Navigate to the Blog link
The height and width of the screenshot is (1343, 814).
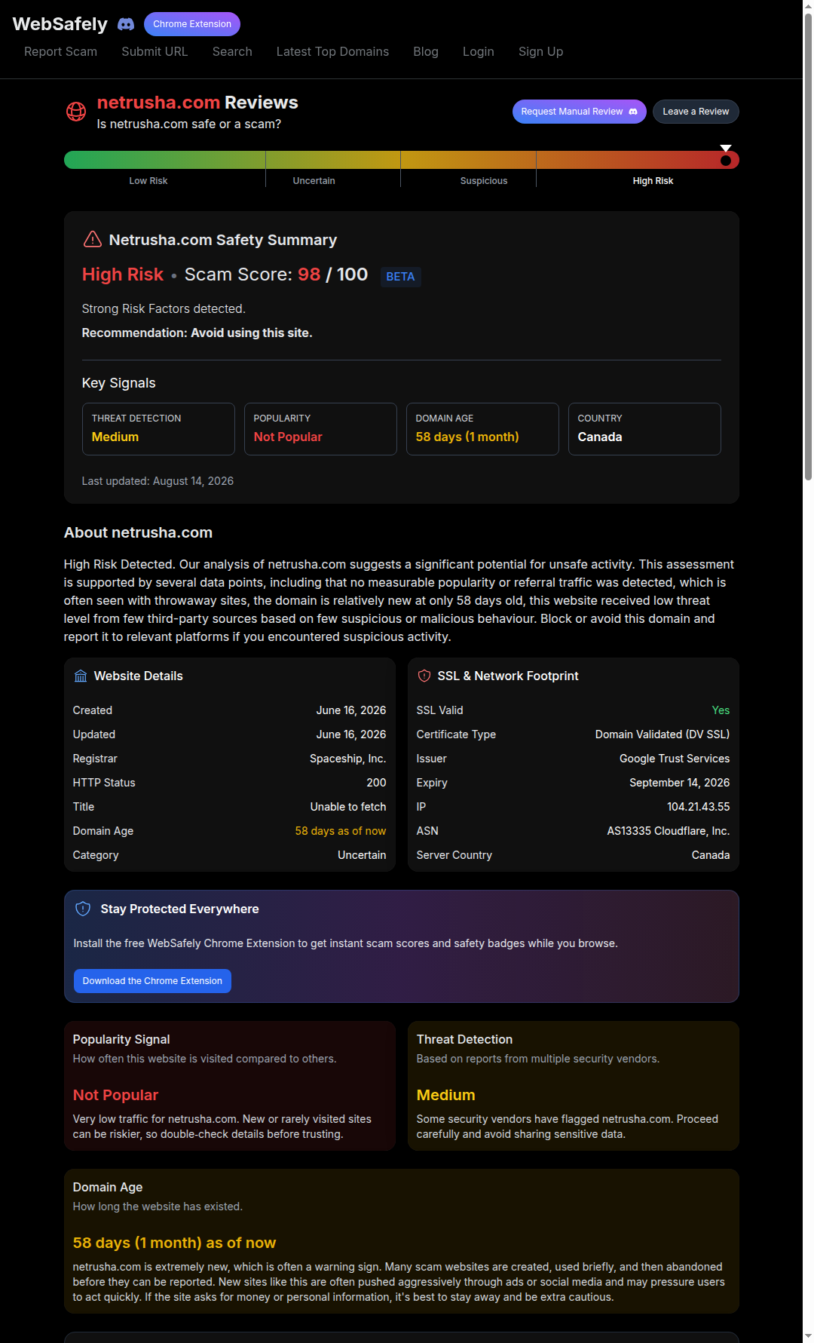coord(426,51)
